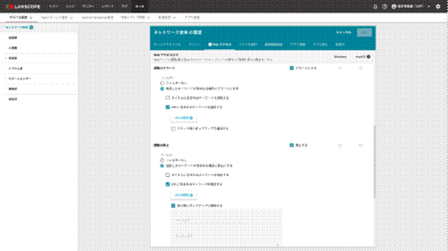Click the info icon on Web アクセス tab

click(210, 44)
